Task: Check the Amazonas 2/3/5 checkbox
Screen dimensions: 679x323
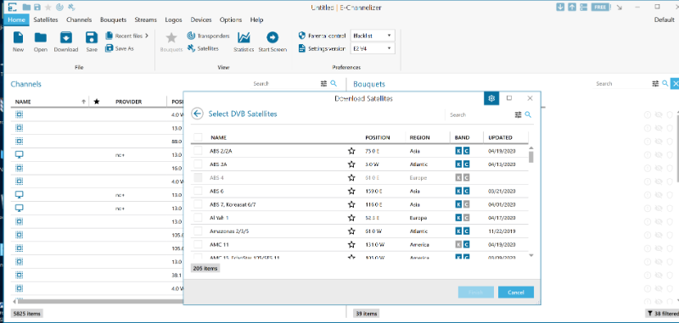Action: coord(198,231)
